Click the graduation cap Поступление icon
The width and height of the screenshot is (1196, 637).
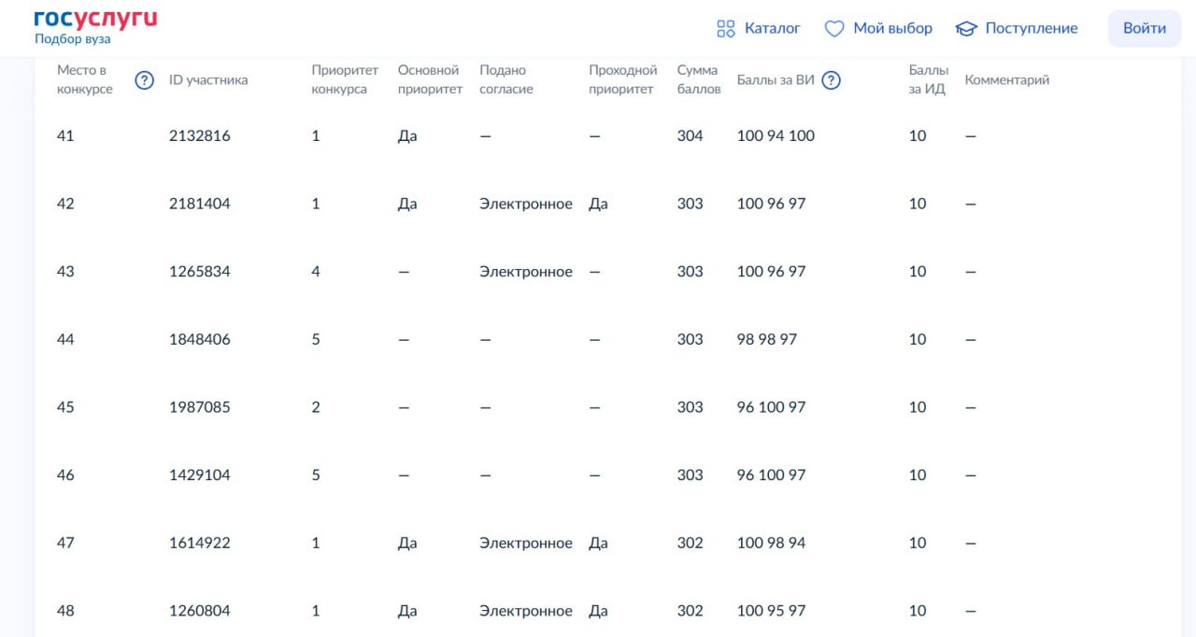966,29
